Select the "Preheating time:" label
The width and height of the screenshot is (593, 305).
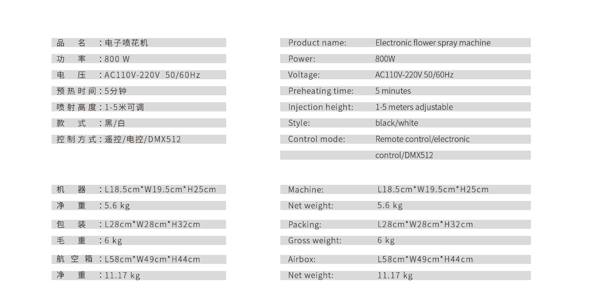321,91
